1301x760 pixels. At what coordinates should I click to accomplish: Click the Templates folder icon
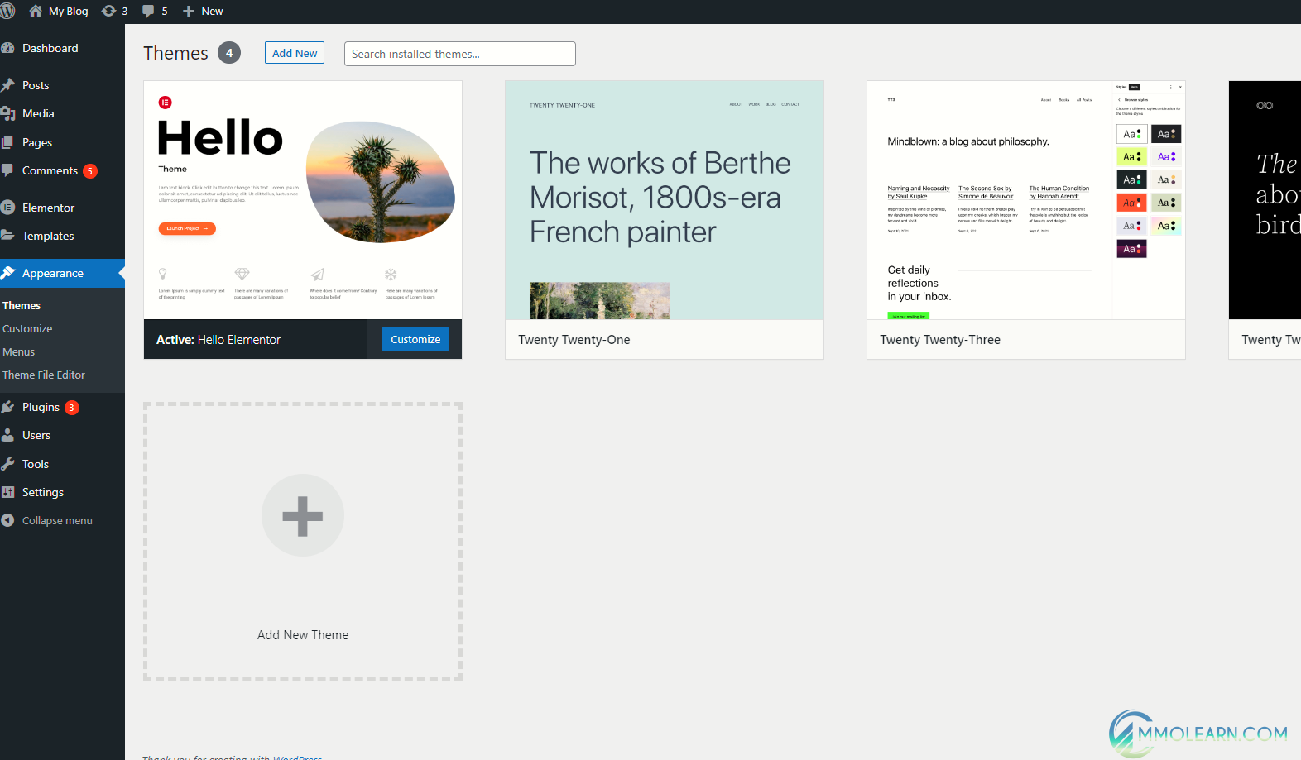pos(7,236)
